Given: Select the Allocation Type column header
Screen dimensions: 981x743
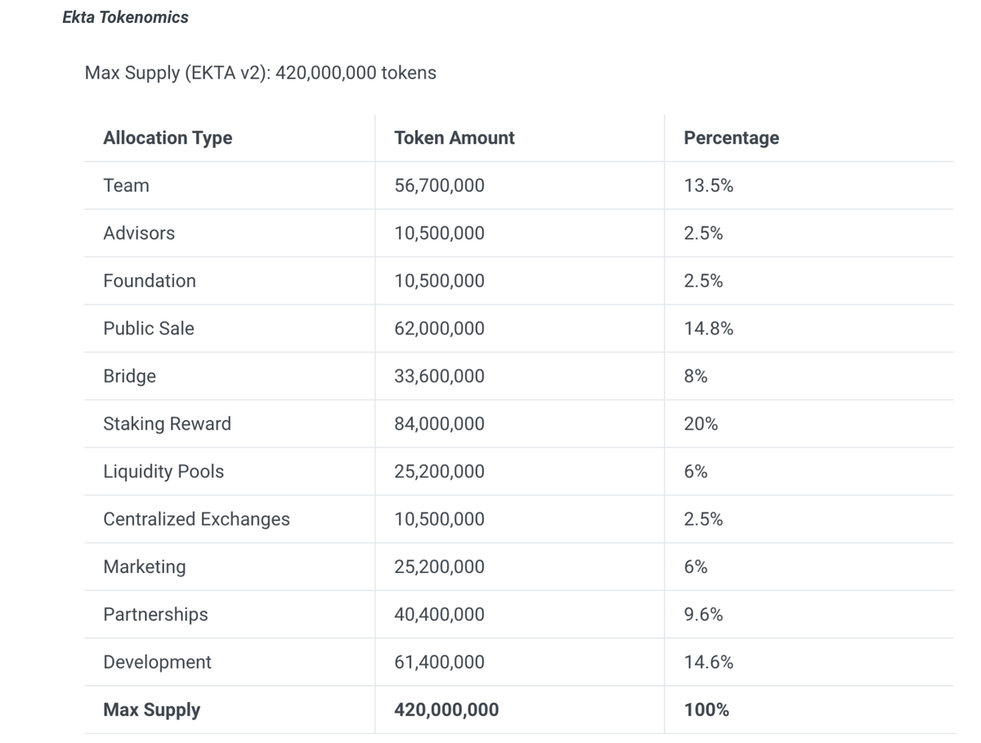Looking at the screenshot, I should [168, 138].
